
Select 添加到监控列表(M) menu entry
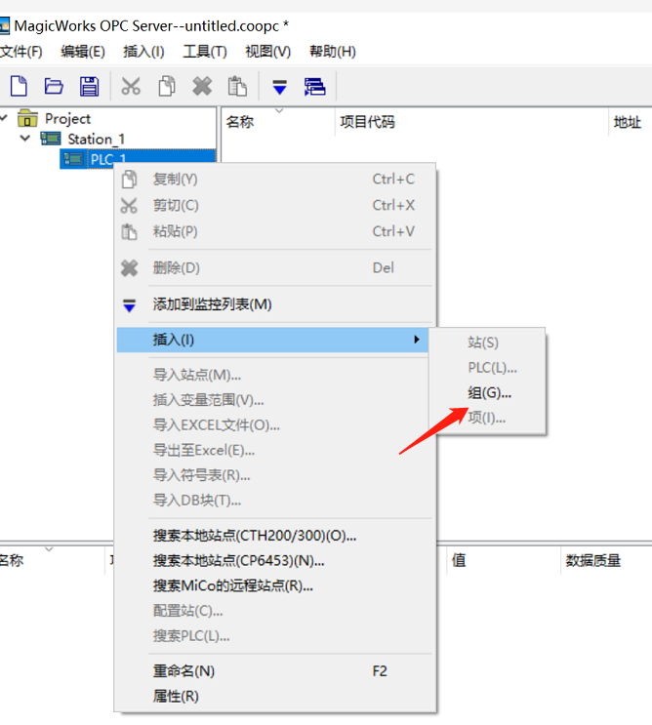pyautogui.click(x=273, y=304)
